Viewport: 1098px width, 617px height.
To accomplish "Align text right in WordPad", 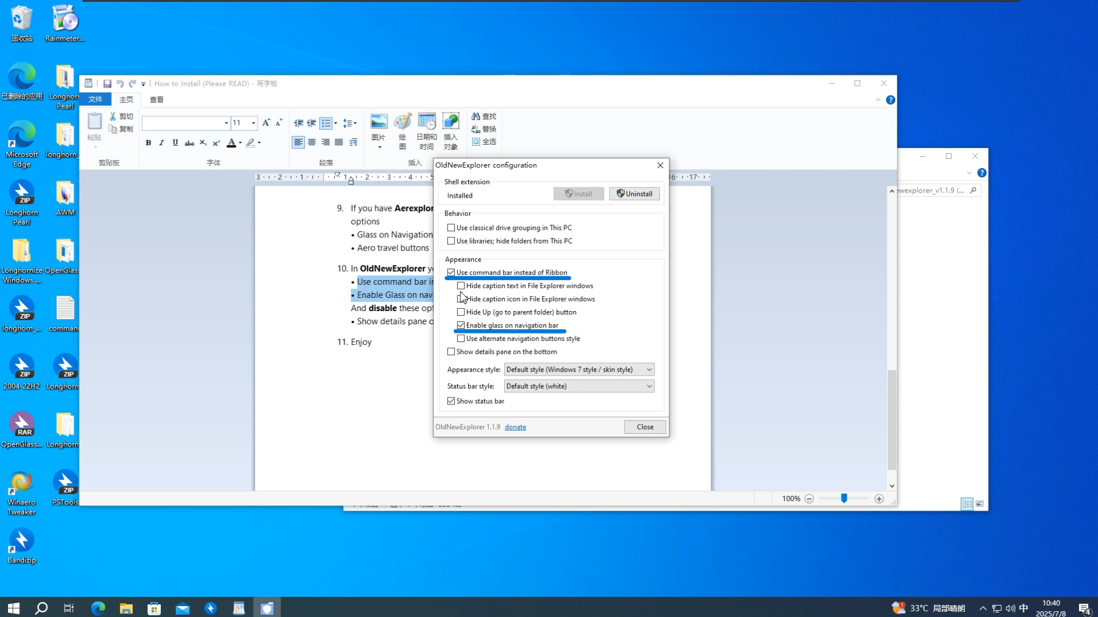I will [326, 142].
